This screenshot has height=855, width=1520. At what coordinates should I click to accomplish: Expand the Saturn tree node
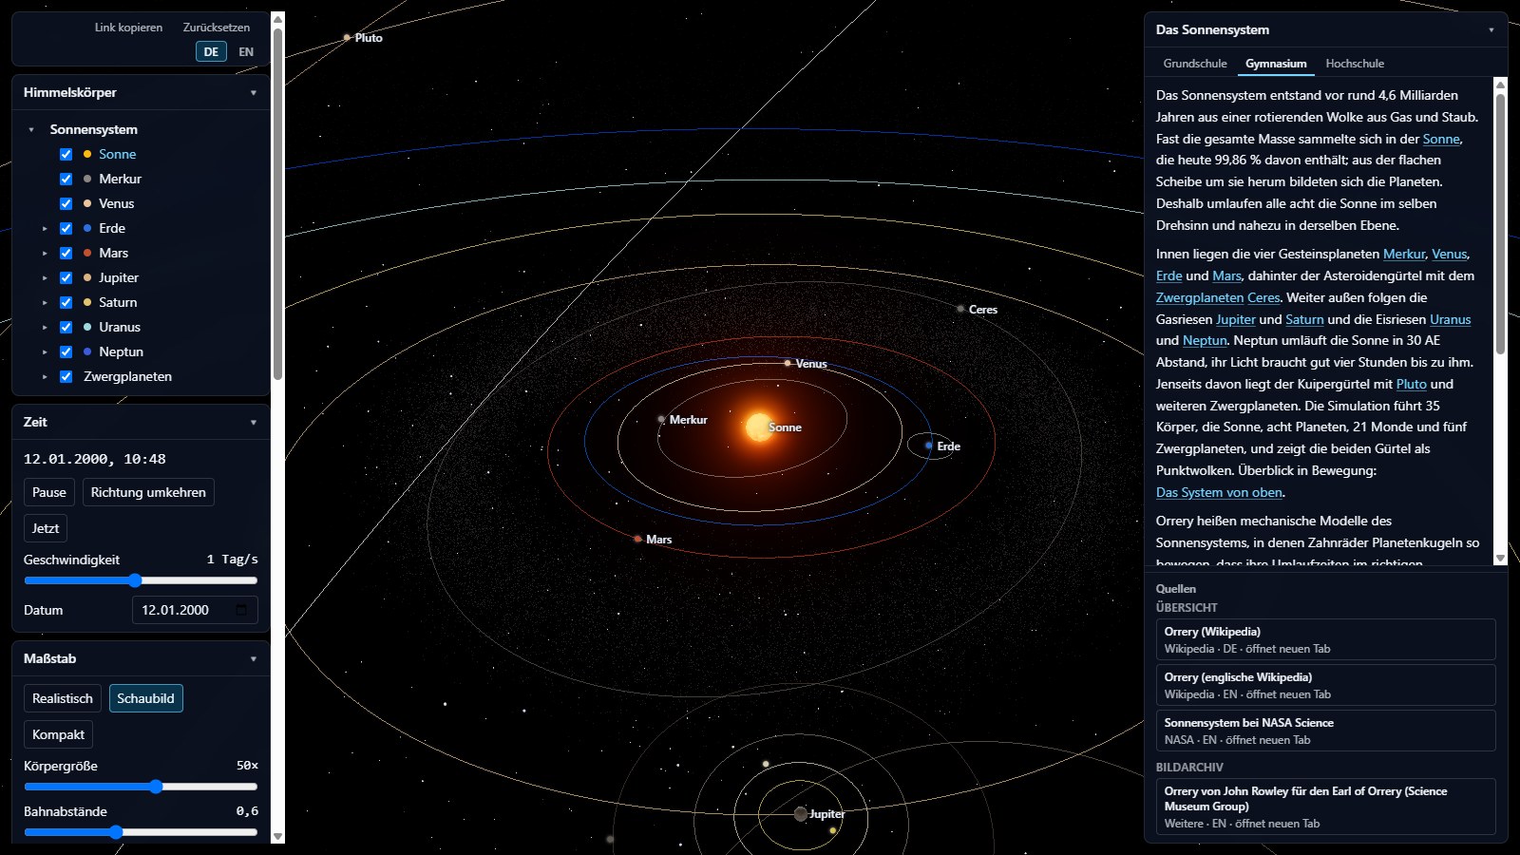coord(45,302)
